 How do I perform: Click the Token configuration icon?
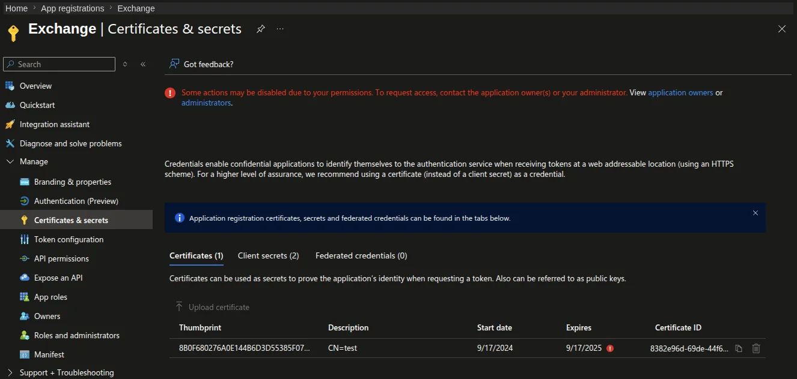[x=25, y=239]
